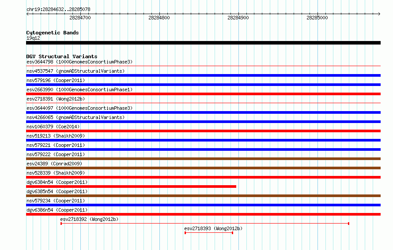Select the Cytogenetic Bands track title
This screenshot has height=250, width=393.
(x=53, y=33)
